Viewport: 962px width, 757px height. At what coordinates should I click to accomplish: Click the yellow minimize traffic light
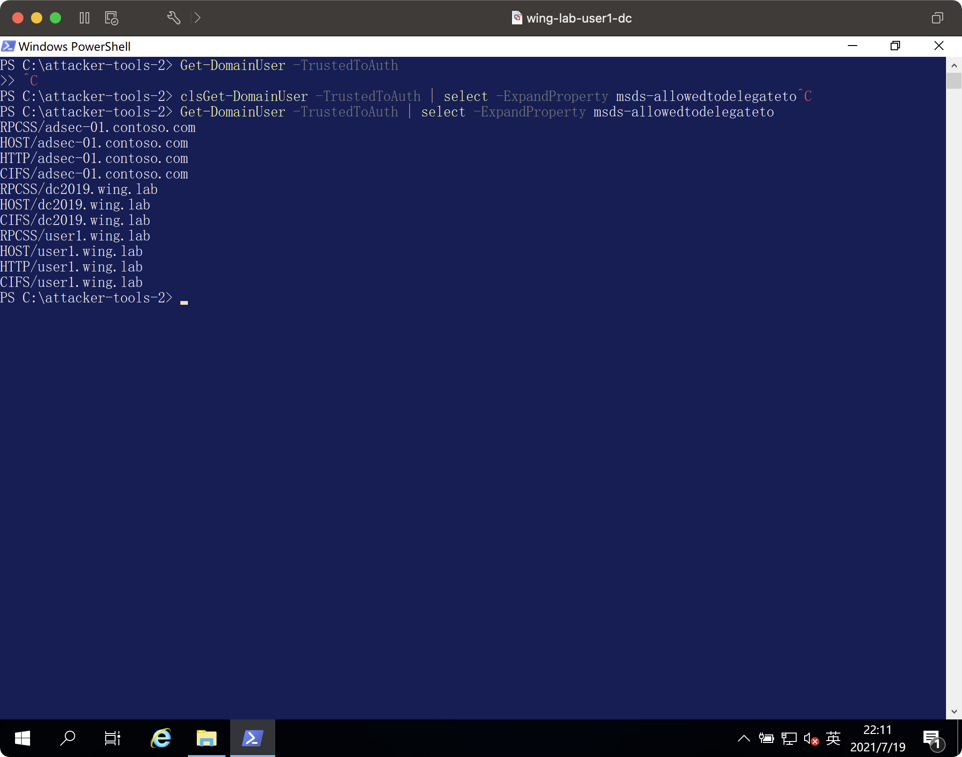[x=37, y=18]
